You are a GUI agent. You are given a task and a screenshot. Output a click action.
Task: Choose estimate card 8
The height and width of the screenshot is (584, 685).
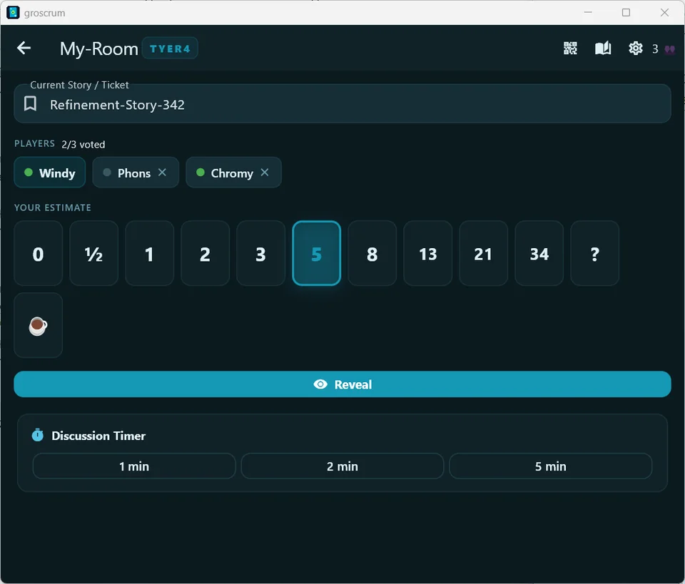coord(372,253)
